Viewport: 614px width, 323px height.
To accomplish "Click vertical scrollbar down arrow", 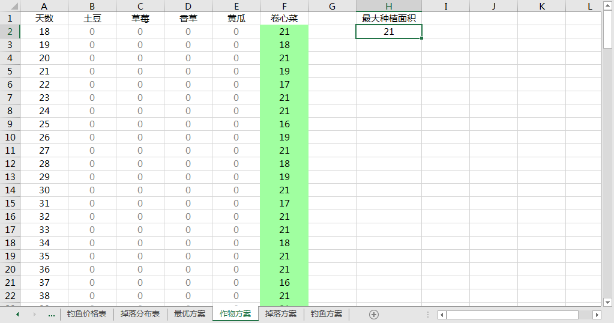I will 608,302.
